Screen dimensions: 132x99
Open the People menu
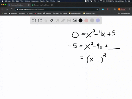pyautogui.click(x=42, y=1)
